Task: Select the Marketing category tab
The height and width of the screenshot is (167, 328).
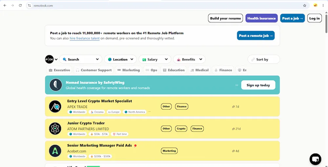Action: [x=129, y=70]
